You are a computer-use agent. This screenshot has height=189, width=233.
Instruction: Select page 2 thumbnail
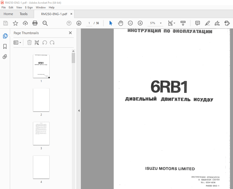[x=41, y=100]
